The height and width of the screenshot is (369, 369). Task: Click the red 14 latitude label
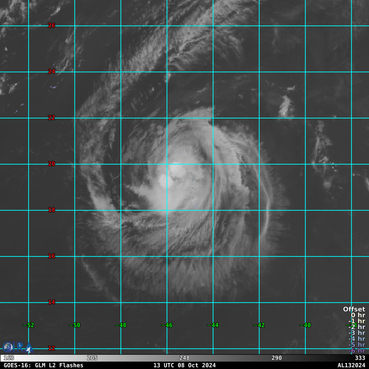pyautogui.click(x=52, y=302)
